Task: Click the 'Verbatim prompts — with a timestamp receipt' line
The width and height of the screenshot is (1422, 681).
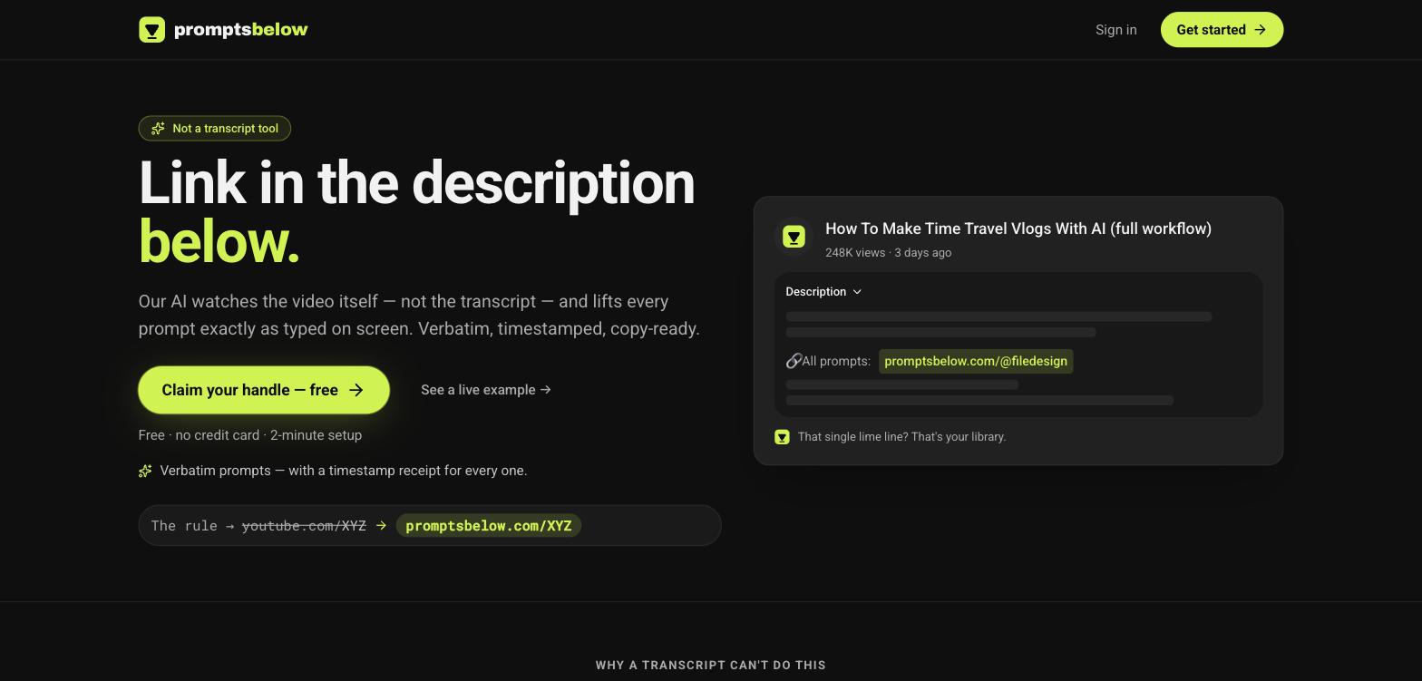Action: coord(344,471)
